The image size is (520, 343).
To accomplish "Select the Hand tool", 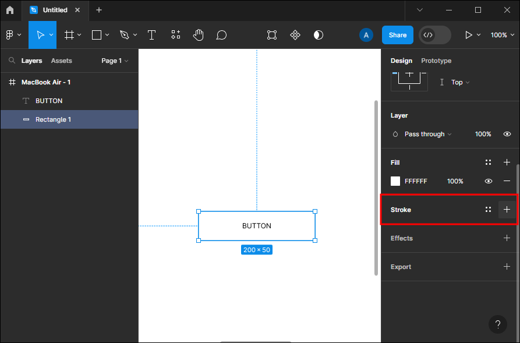I will pos(199,35).
